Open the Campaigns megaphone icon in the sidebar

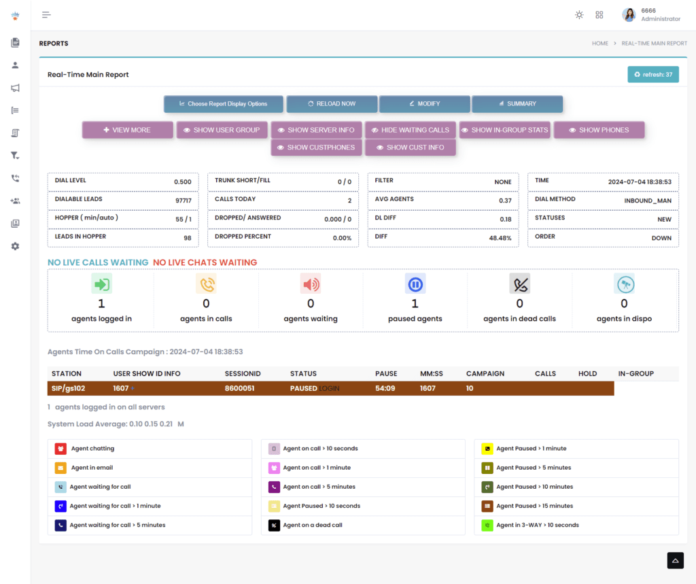15,88
